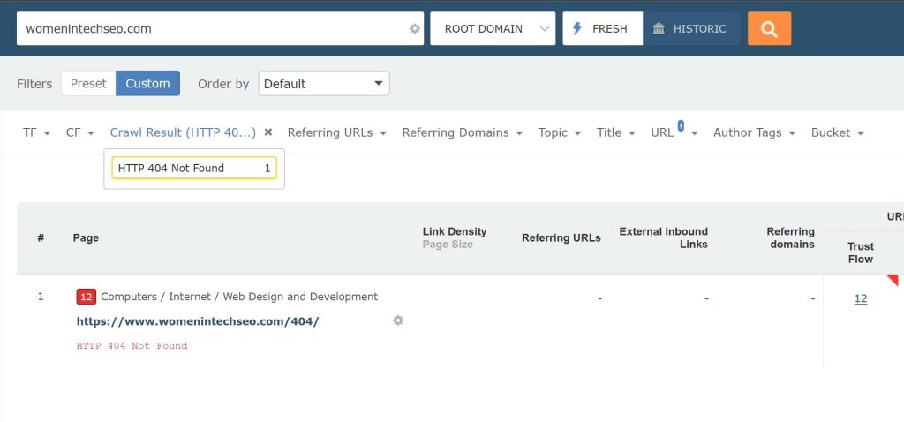904x422 pixels.
Task: Remove the Crawl Result filter with the X
Action: click(268, 132)
